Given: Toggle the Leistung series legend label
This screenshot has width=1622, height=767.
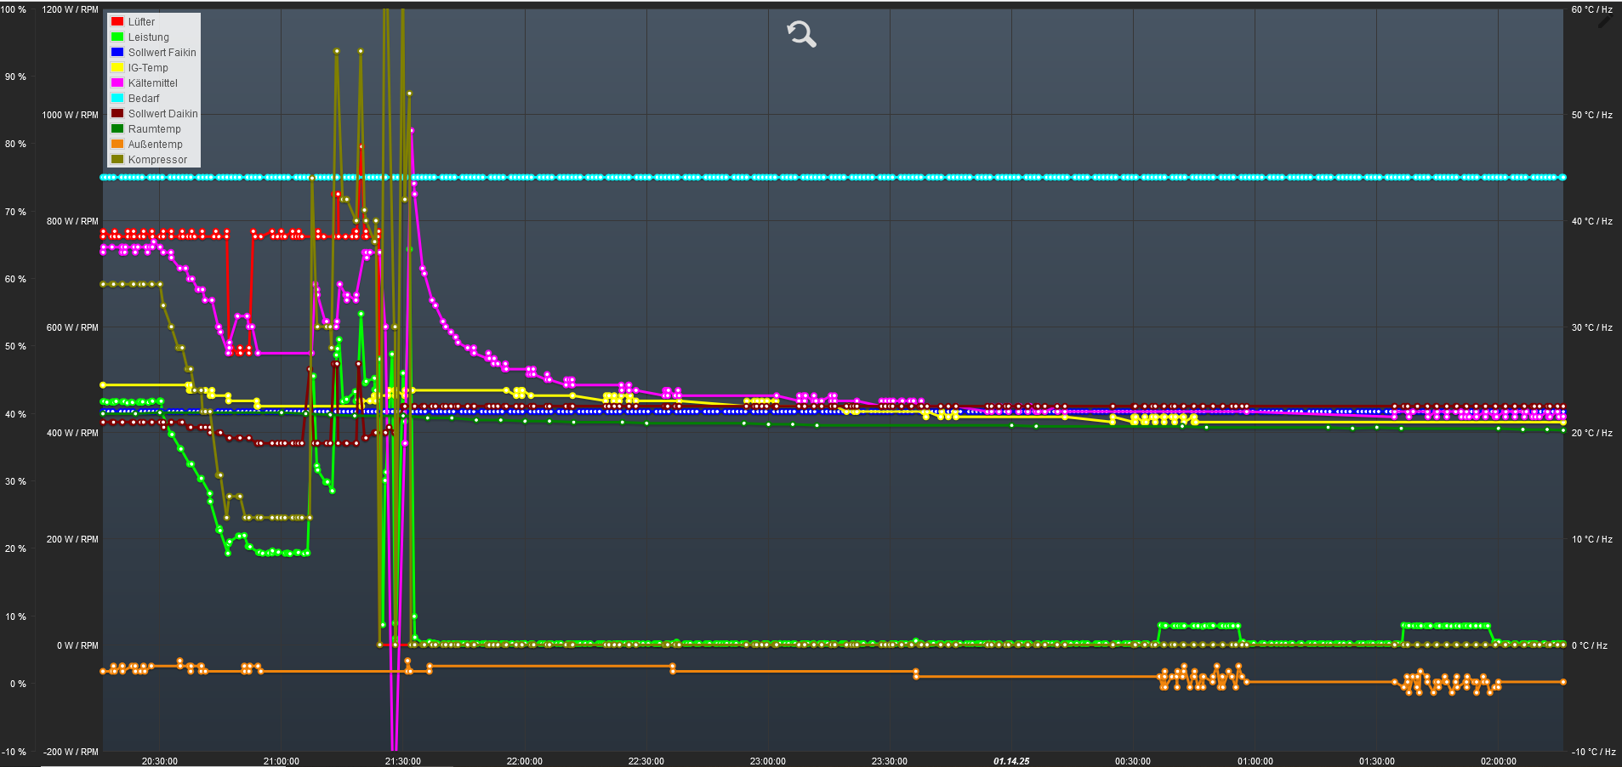Looking at the screenshot, I should pos(148,37).
